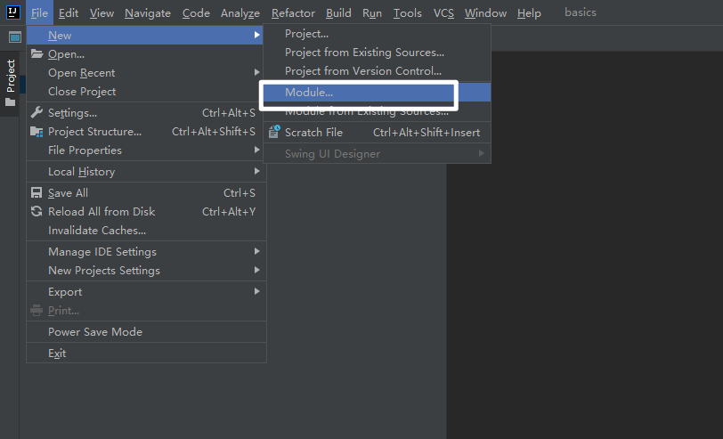Click the basics project title text
Viewport: 723px width, 439px height.
pos(580,12)
